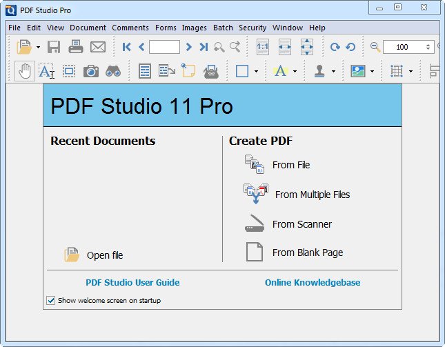Open the Window menu
Image resolution: width=445 pixels, height=347 pixels.
pyautogui.click(x=288, y=28)
